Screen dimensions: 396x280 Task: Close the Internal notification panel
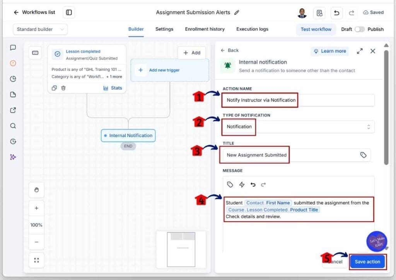[373, 51]
